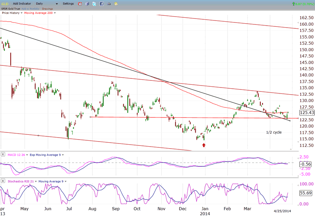Screen dimensions: 315x216
Task: Click the camera snapshot icon
Action: point(109,4)
